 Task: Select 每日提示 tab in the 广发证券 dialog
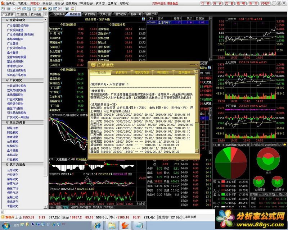pos(163,73)
